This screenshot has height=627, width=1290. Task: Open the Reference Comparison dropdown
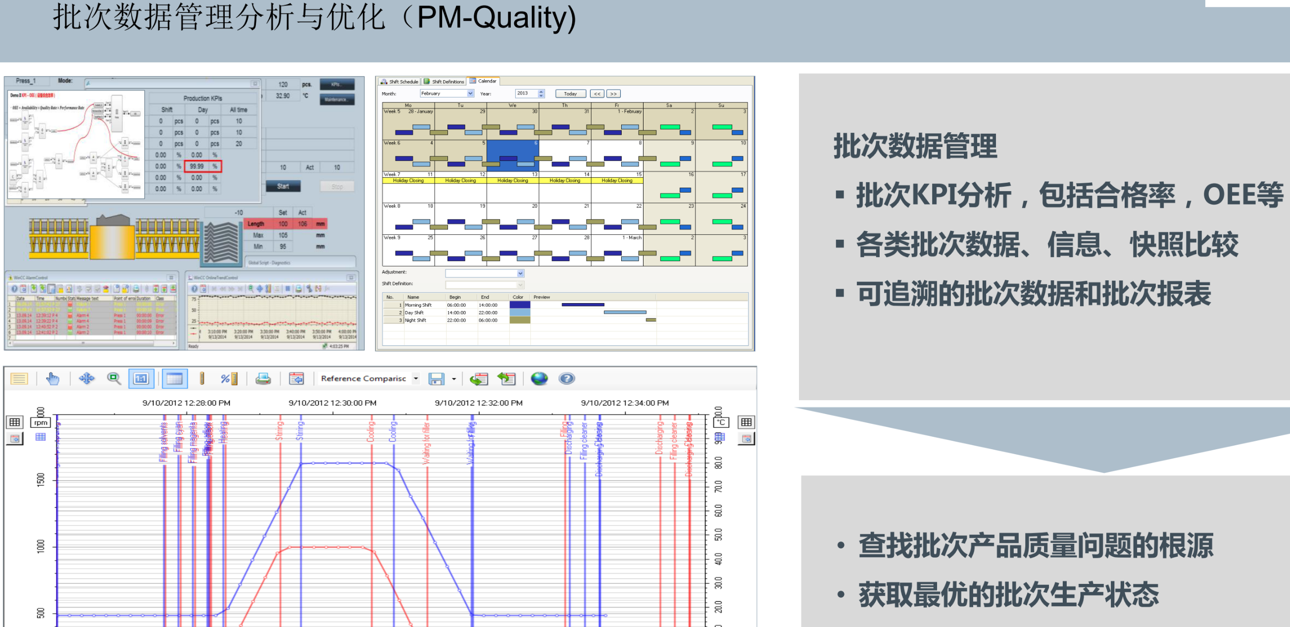[416, 378]
